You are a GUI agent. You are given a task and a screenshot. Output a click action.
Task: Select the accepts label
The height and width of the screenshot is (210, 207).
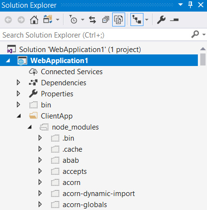pyautogui.click(x=75, y=171)
